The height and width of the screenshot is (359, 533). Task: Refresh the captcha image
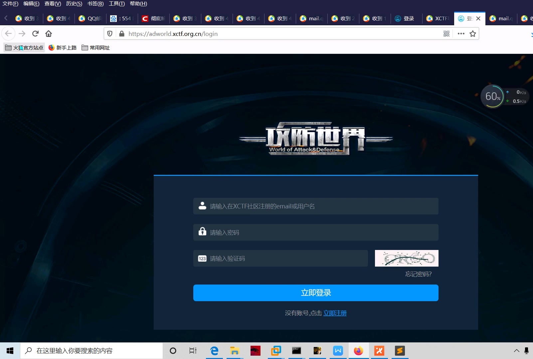click(x=407, y=258)
